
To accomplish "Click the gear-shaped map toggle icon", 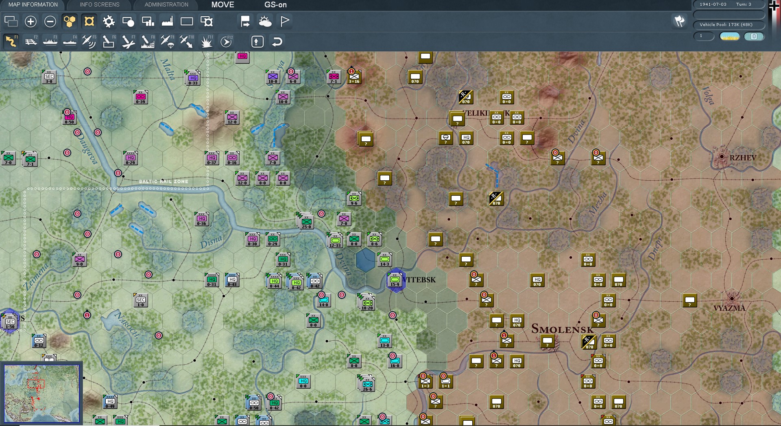I will pyautogui.click(x=109, y=21).
